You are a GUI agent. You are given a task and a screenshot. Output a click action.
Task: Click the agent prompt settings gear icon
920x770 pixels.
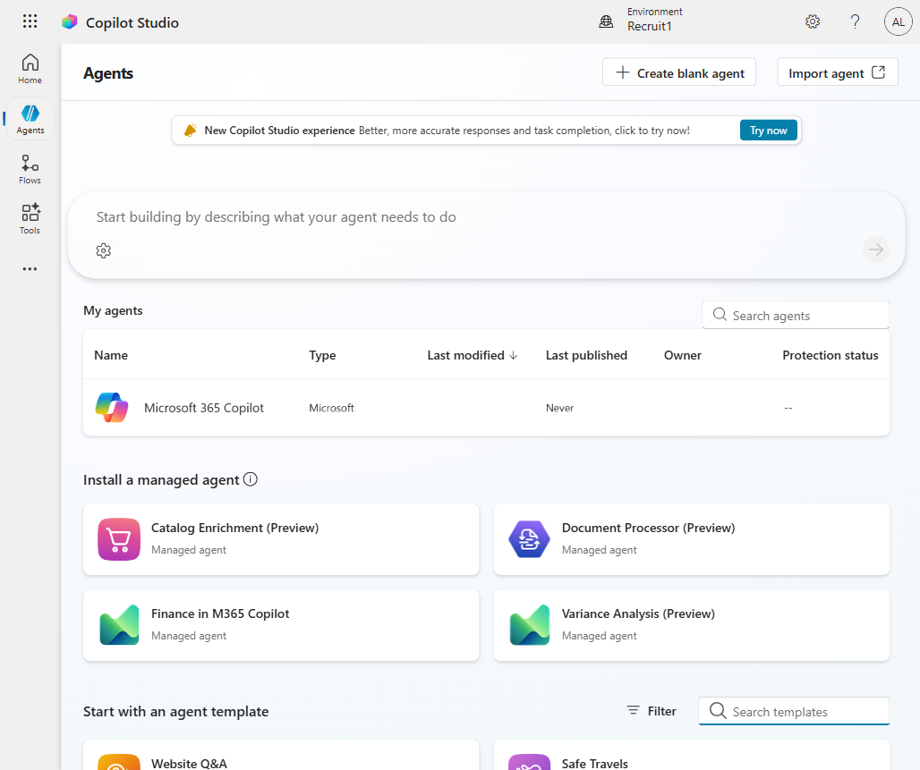[103, 251]
